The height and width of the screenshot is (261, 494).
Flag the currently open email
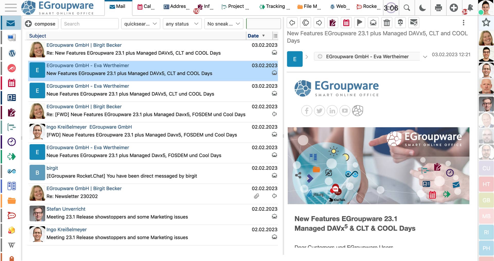click(x=359, y=23)
